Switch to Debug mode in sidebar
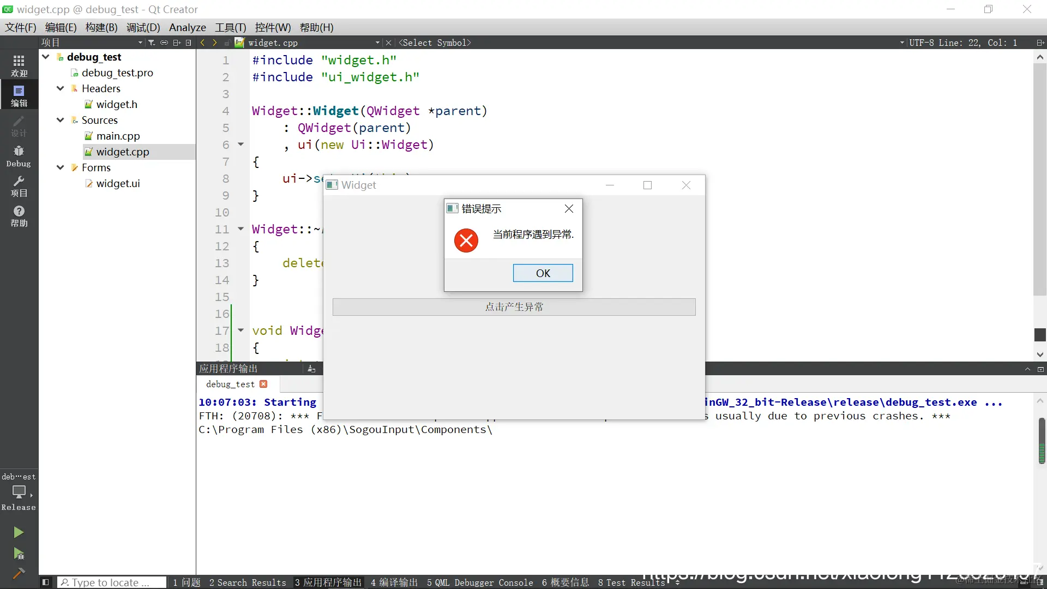 point(19,156)
